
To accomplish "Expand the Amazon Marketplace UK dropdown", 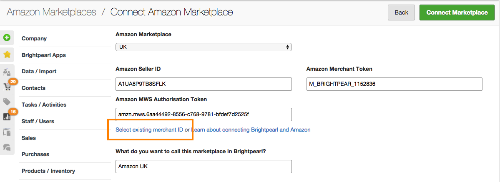I will 204,47.
